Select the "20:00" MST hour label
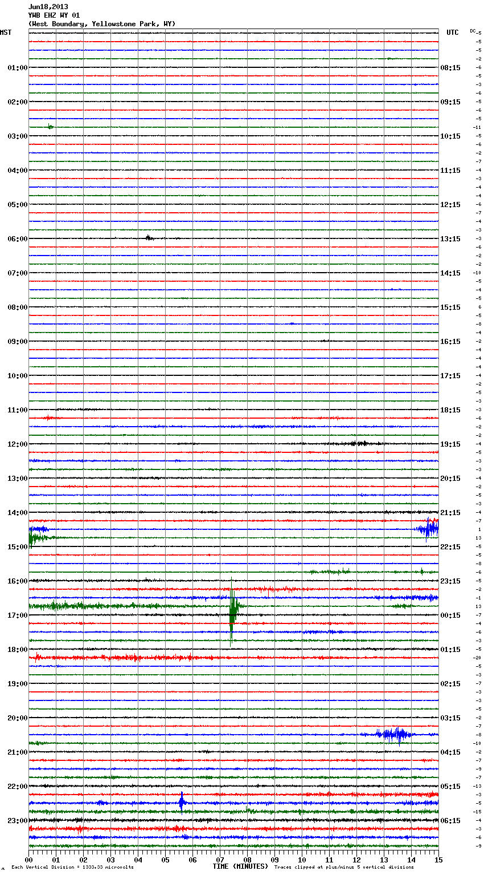484x875 pixels. 18,718
